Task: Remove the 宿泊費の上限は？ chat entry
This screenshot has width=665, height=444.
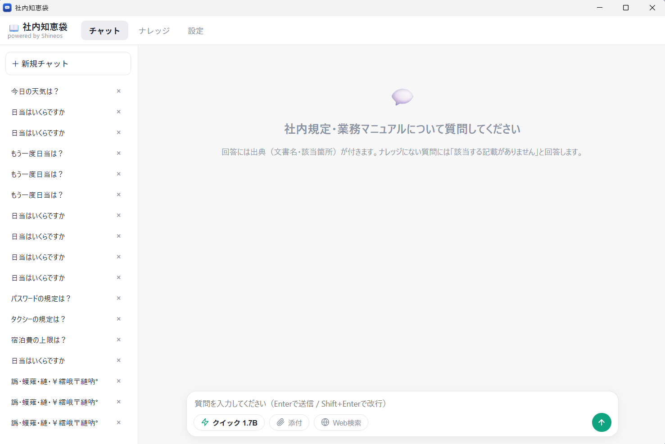Action: pos(119,340)
